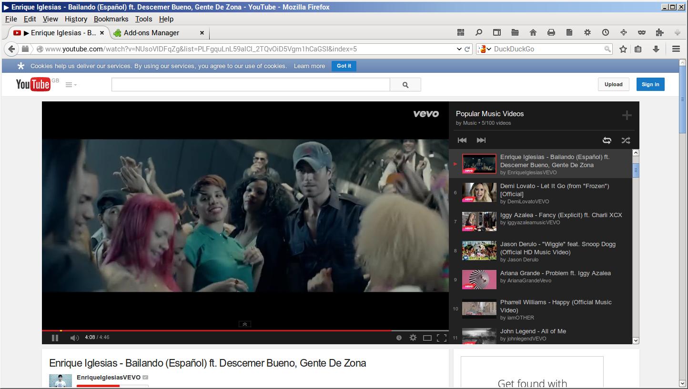
Task: Mute the video volume speaker icon
Action: tap(74, 338)
